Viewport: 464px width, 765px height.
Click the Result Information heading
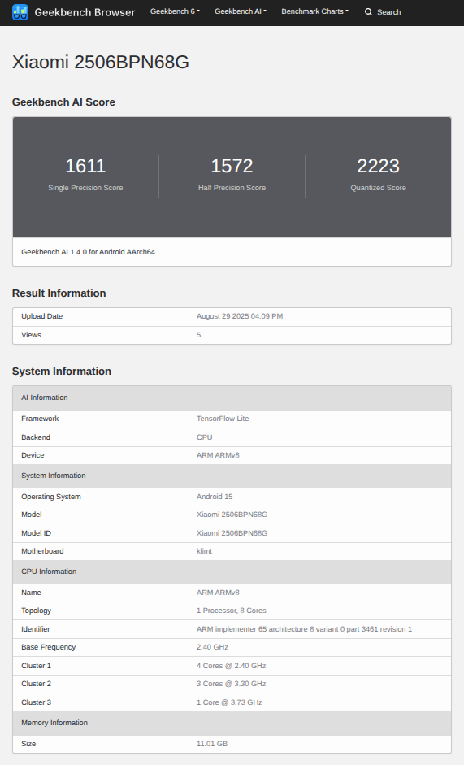tap(59, 293)
